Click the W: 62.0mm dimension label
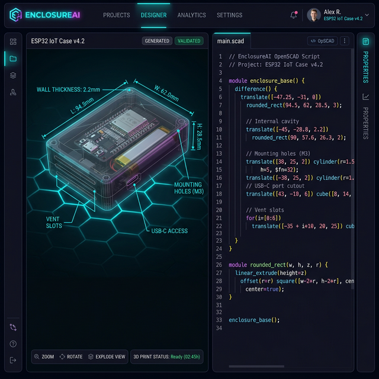Viewport: 379px width, 379px height. (166, 94)
